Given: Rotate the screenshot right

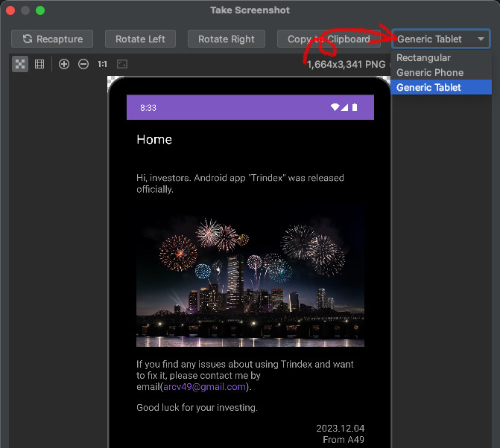Looking at the screenshot, I should coord(227,39).
